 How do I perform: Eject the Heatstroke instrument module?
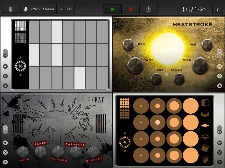point(219,86)
